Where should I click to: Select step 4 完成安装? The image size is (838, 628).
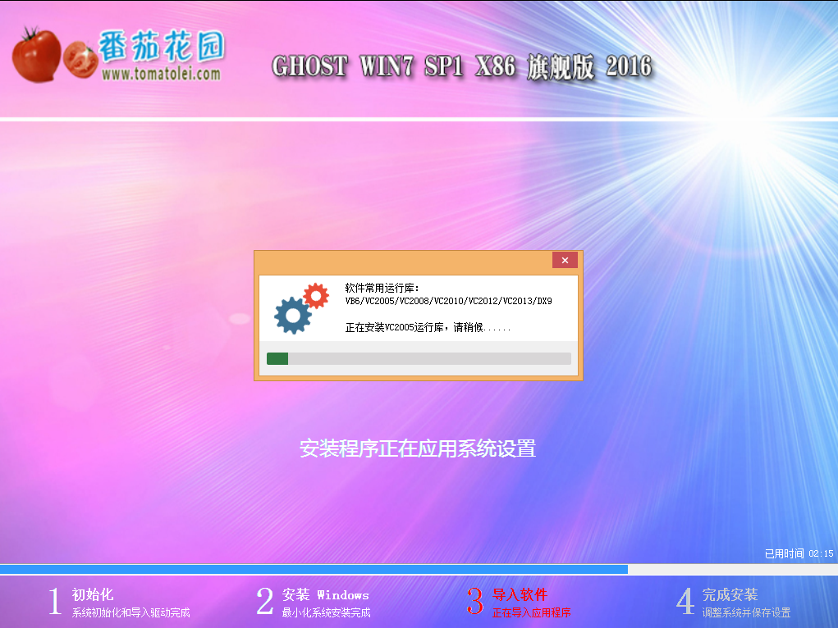[733, 602]
